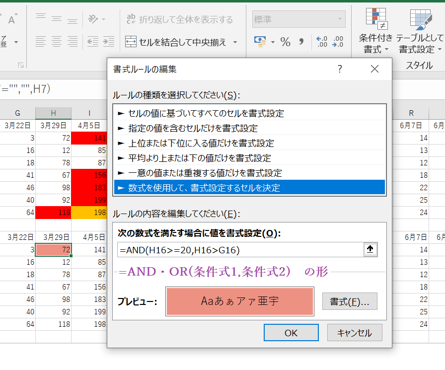Click the percent style icon
The image size is (445, 370).
285,42
